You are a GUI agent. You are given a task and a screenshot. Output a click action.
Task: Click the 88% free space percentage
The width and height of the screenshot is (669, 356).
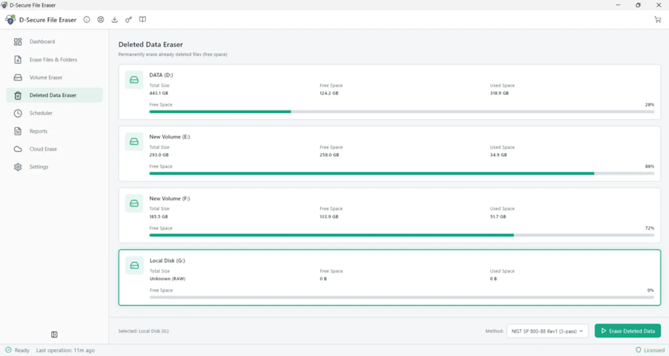(649, 167)
